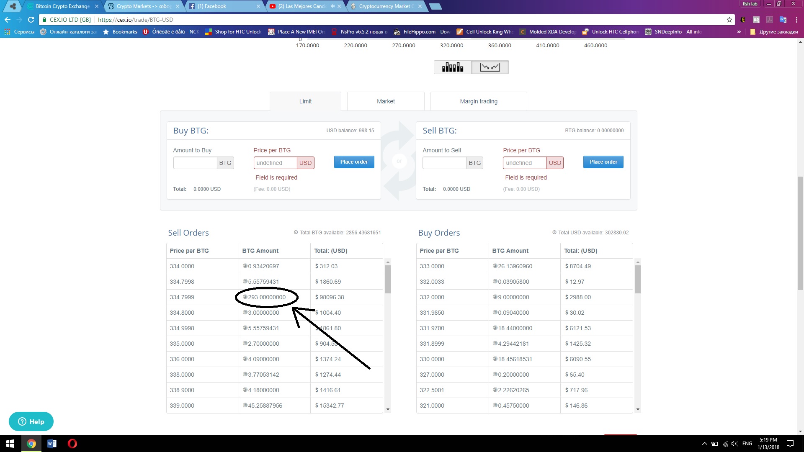Expand hidden bookmarks overflow chevron

[739, 32]
